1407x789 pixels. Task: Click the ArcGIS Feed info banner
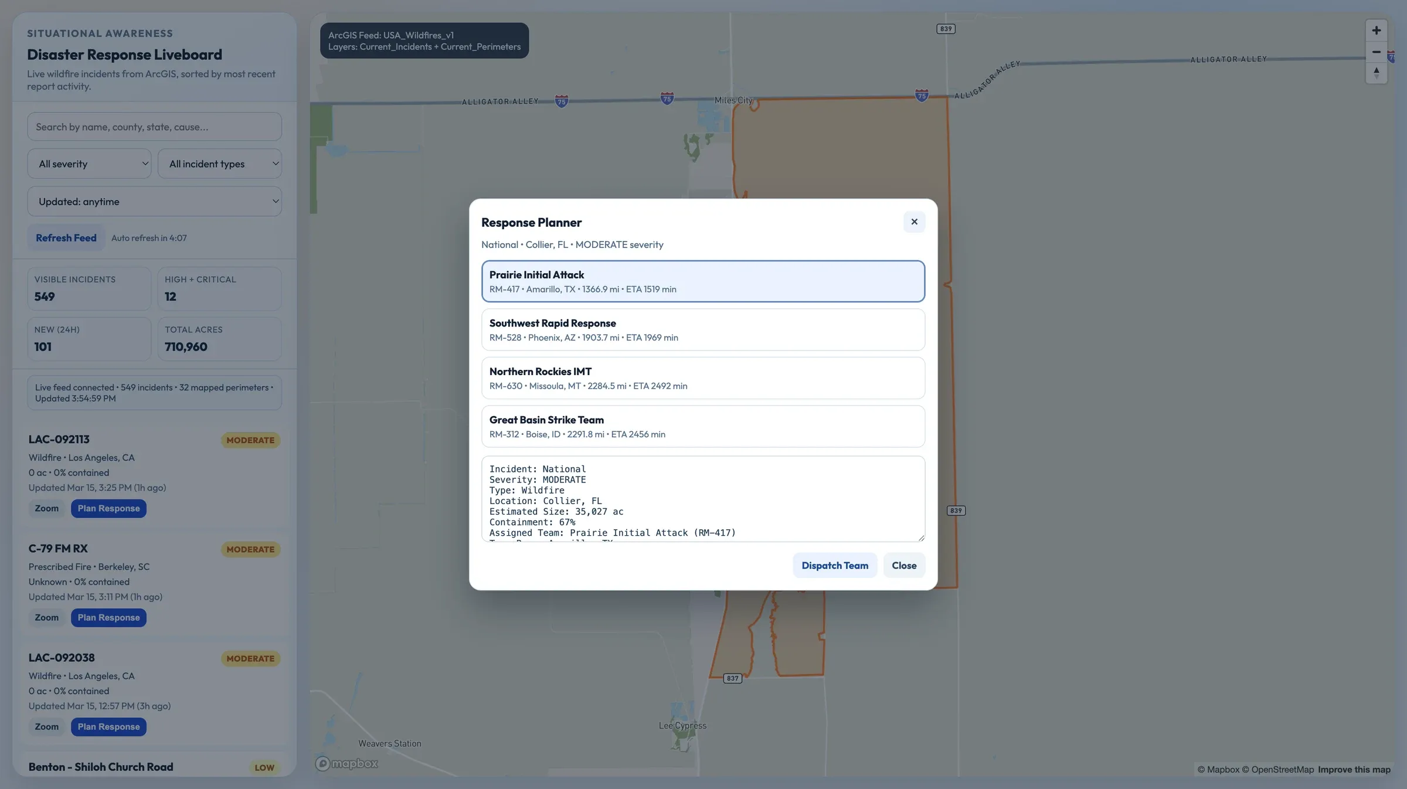coord(424,40)
